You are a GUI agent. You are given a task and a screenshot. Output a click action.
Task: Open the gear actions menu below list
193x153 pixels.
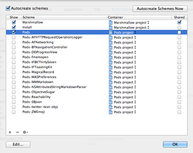25,132
